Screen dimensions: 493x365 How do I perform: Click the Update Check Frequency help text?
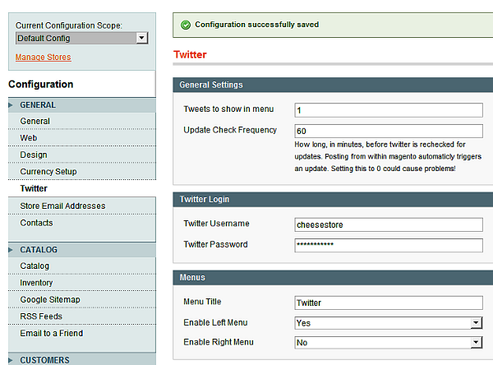(x=388, y=156)
